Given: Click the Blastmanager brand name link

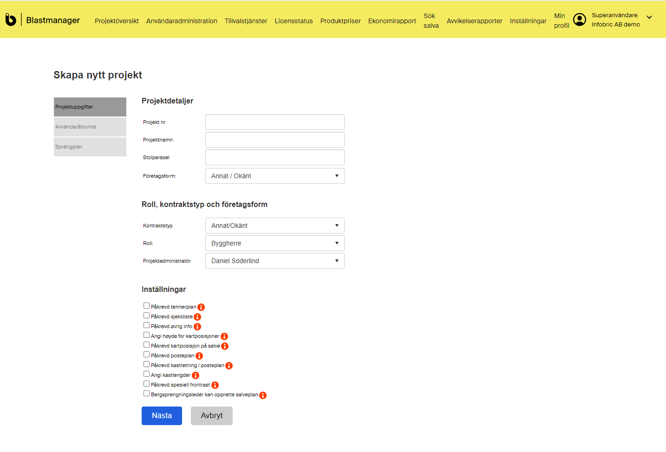Looking at the screenshot, I should pos(53,20).
